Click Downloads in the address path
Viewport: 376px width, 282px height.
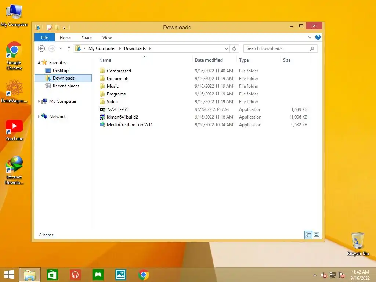click(135, 48)
